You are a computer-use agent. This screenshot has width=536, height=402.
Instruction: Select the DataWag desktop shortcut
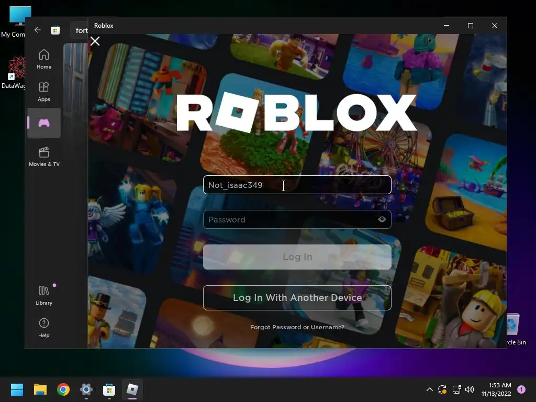14,73
